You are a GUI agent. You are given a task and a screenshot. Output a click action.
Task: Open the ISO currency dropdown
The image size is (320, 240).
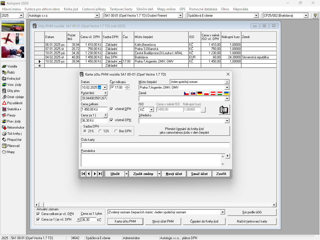coord(151,110)
